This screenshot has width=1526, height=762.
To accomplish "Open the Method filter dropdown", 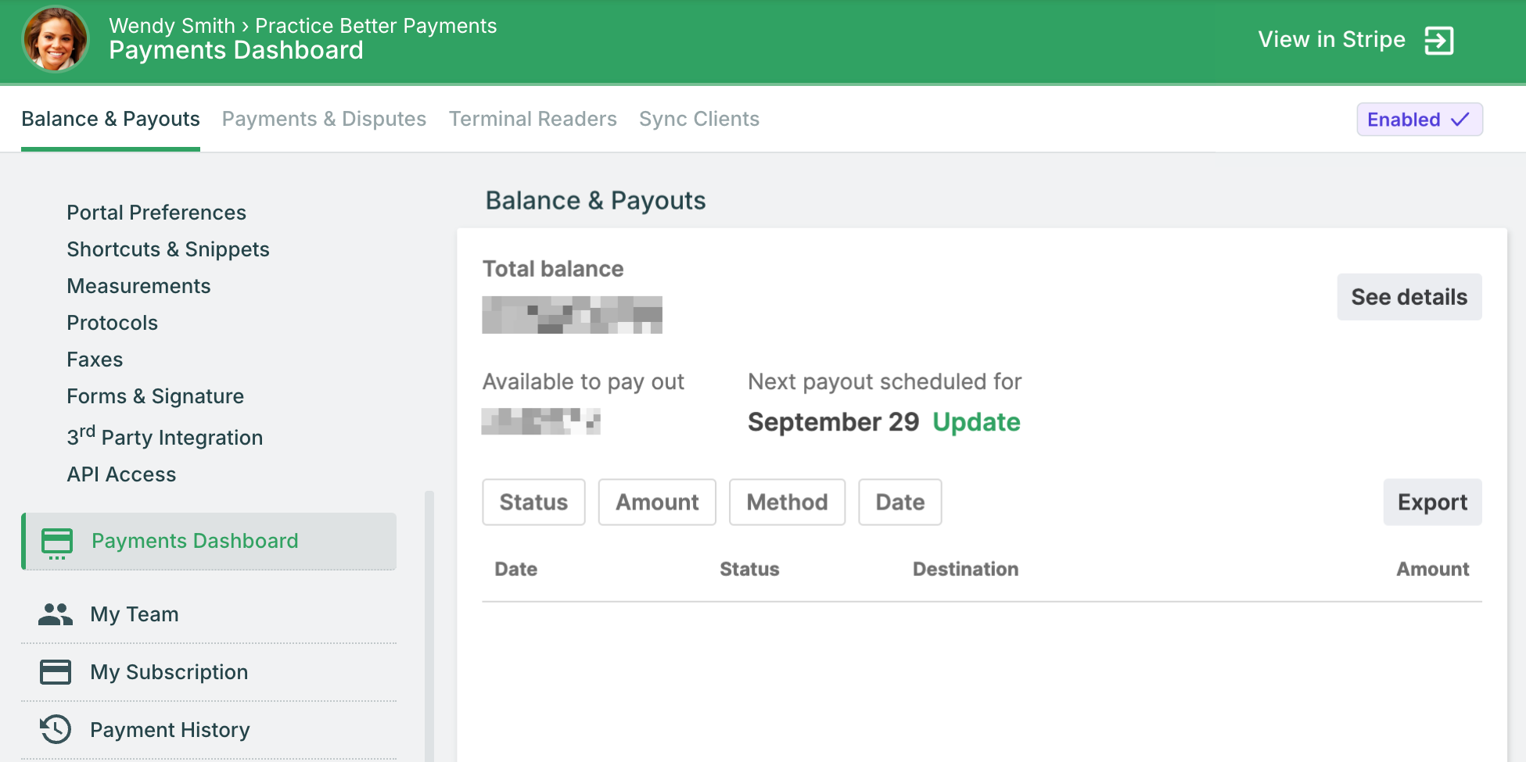I will coord(787,503).
